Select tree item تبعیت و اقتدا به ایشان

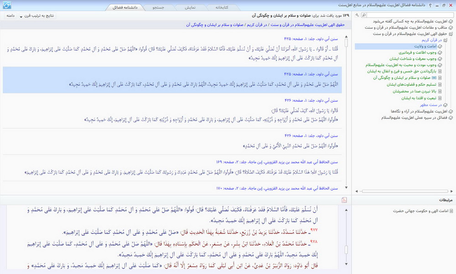pos(419,98)
